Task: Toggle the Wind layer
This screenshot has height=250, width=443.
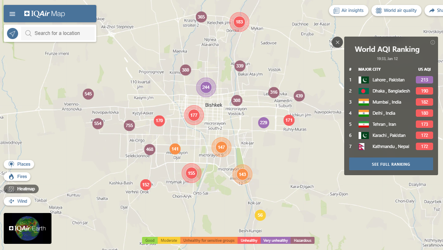Action: pos(18,201)
